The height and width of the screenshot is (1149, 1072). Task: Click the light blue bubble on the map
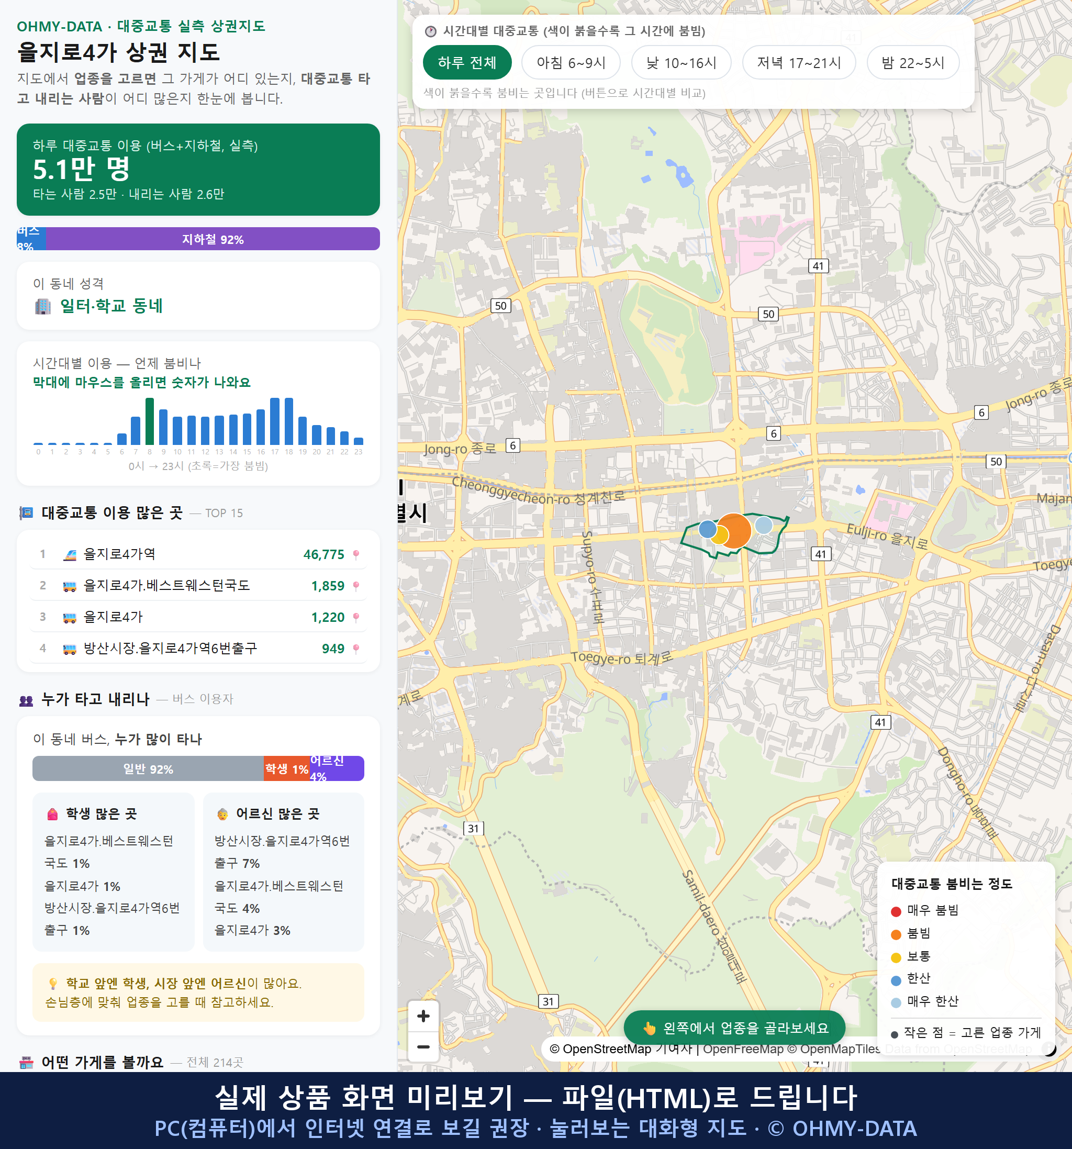tap(764, 525)
